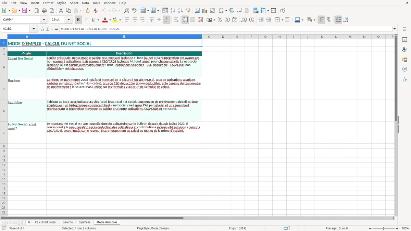Open the Insert Special Character dropdown arrow
Image resolution: width=411 pixels, height=231 pixels.
click(x=226, y=11)
